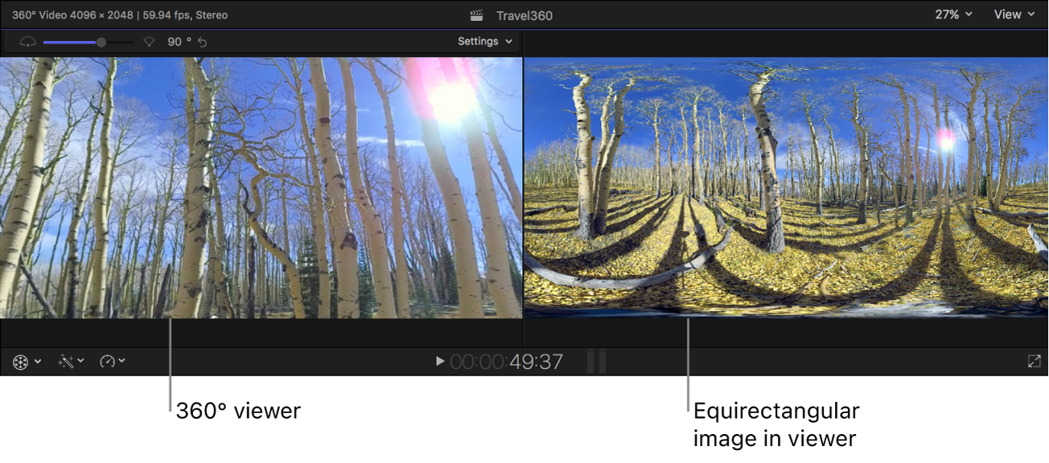
Task: Click the field-of-view angle icon
Action: tap(149, 42)
